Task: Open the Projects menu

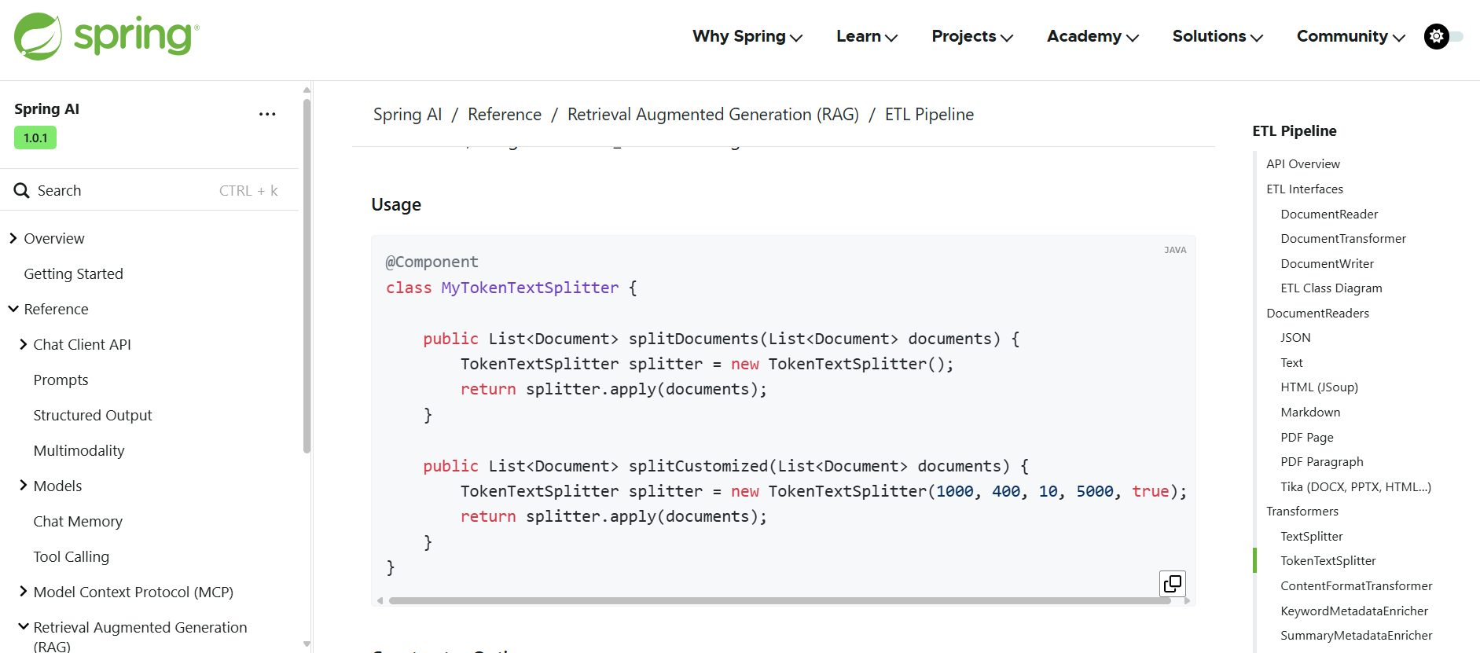Action: (x=972, y=36)
